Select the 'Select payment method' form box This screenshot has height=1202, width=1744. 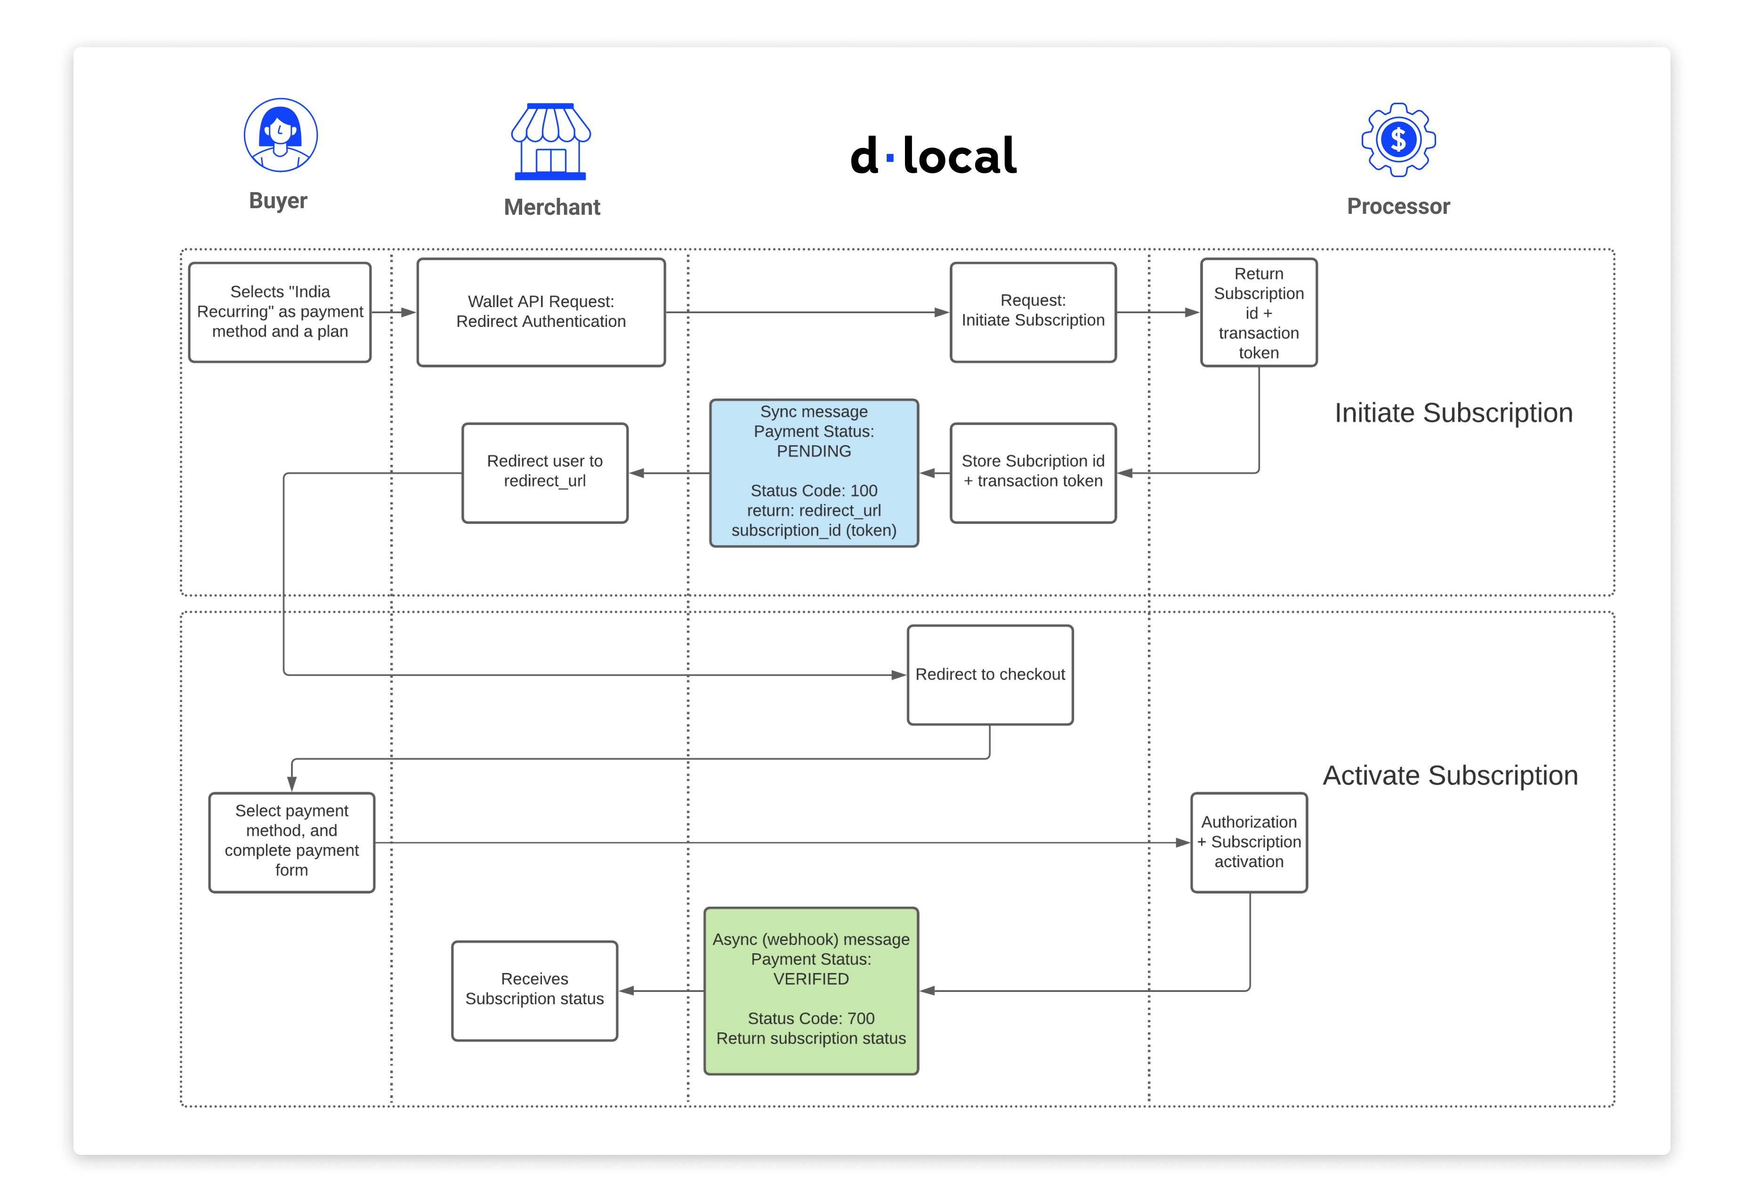pos(291,842)
